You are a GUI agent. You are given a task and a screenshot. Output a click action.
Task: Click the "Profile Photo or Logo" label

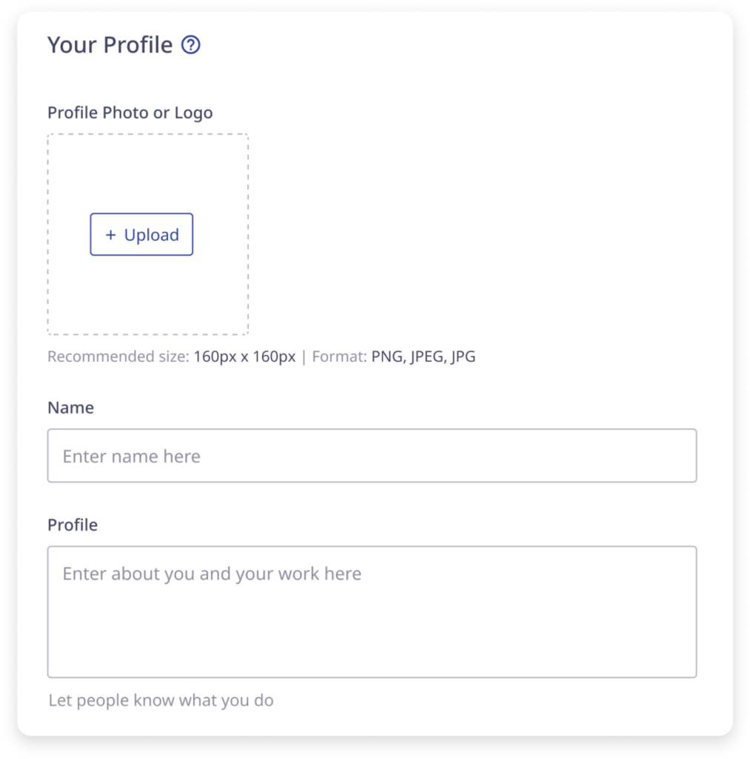pyautogui.click(x=130, y=113)
